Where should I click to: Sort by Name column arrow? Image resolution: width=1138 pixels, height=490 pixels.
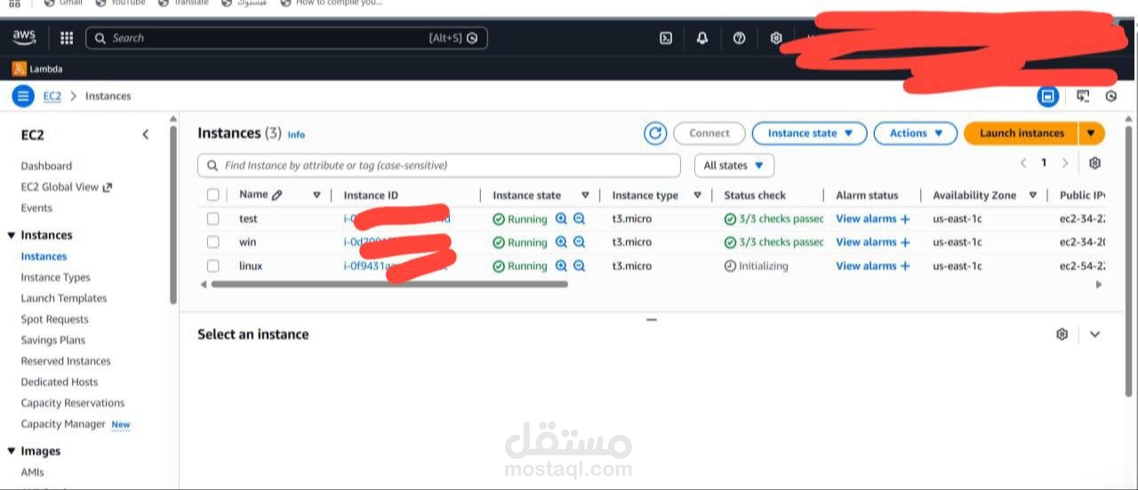pos(317,195)
